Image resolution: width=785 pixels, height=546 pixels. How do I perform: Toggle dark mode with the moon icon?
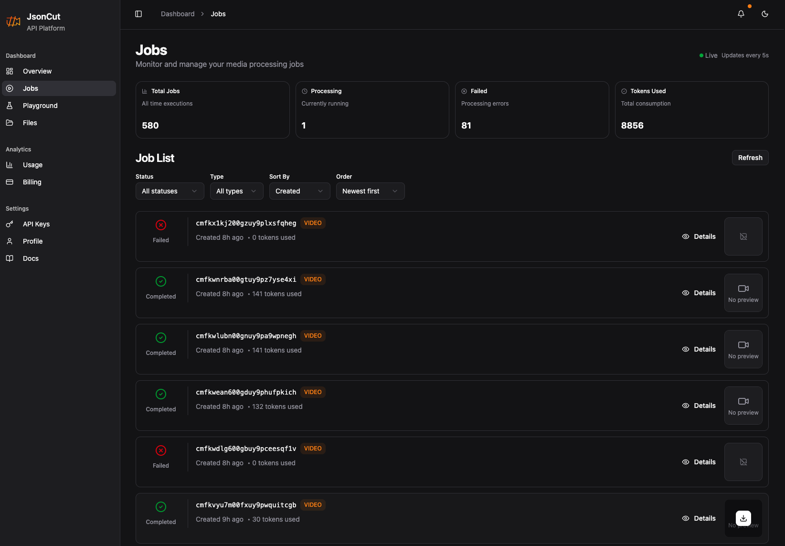point(765,14)
